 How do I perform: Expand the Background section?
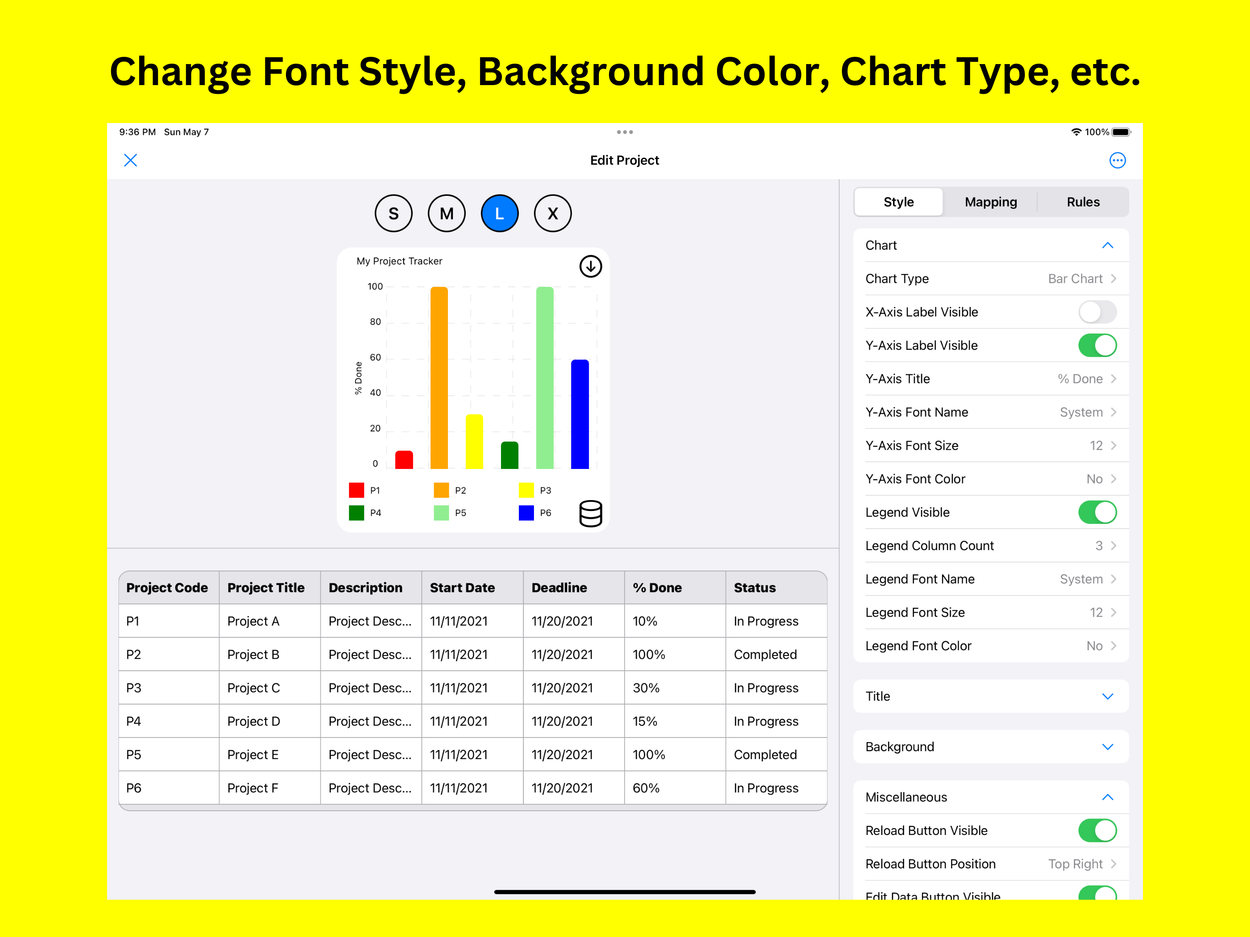point(991,747)
